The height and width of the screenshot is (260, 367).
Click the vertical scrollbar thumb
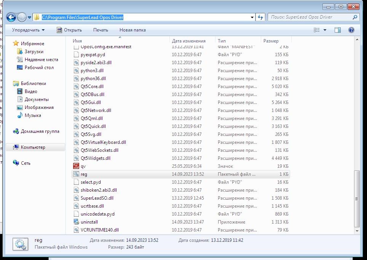point(357,199)
